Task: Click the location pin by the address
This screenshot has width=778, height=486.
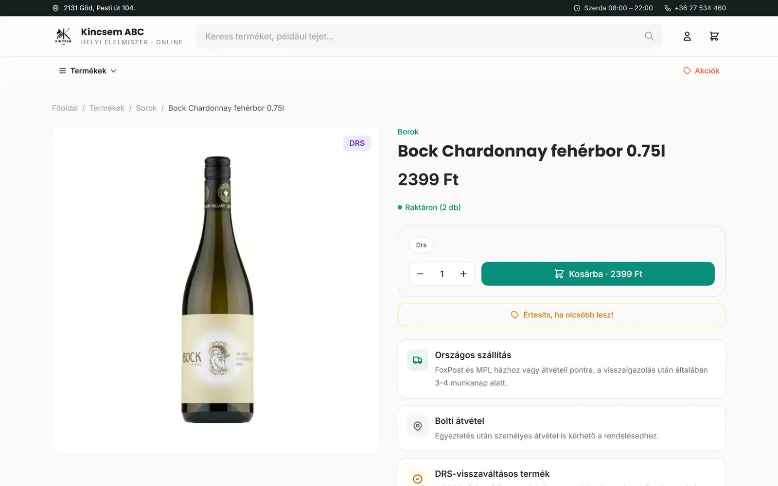Action: (x=55, y=8)
